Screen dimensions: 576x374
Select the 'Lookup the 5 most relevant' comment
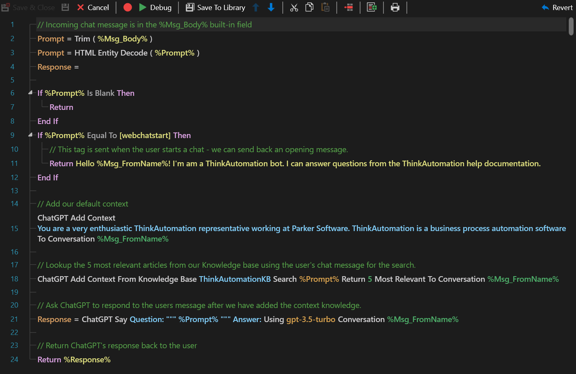tap(226, 265)
